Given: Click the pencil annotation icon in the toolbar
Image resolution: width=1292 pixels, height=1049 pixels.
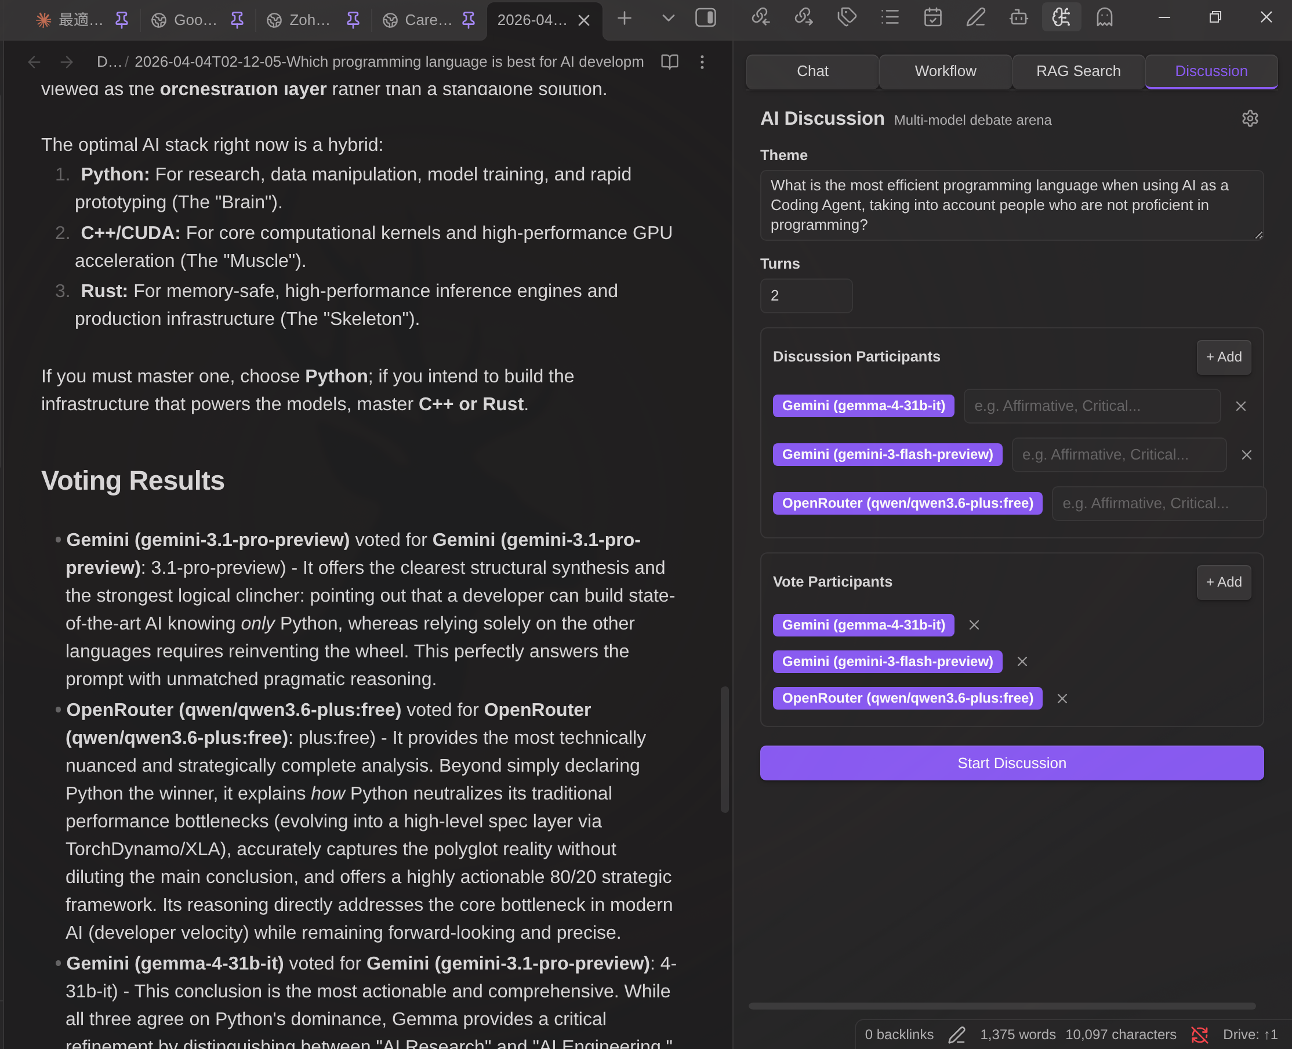Looking at the screenshot, I should coord(975,18).
